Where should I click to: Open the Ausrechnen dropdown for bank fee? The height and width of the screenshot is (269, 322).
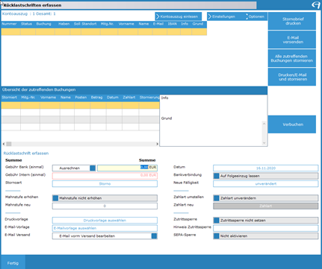(x=93, y=168)
